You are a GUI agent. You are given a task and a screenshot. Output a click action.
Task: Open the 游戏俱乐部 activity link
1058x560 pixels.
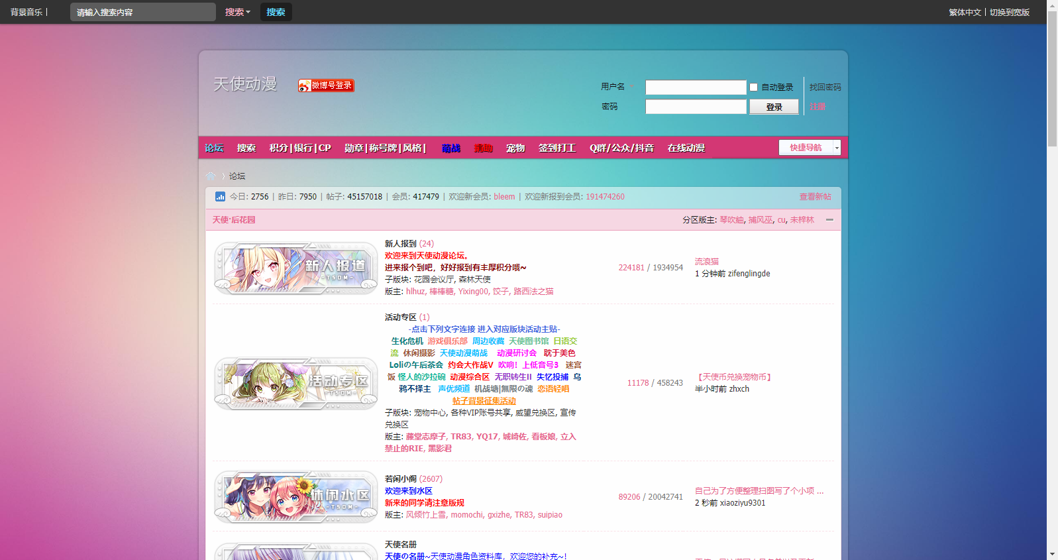(447, 341)
